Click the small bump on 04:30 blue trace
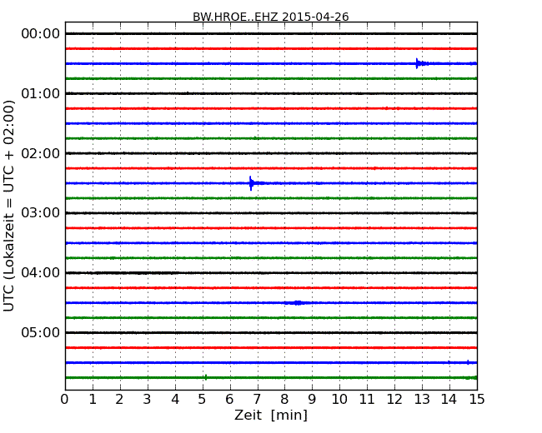This screenshot has height=433, width=542. click(x=297, y=303)
